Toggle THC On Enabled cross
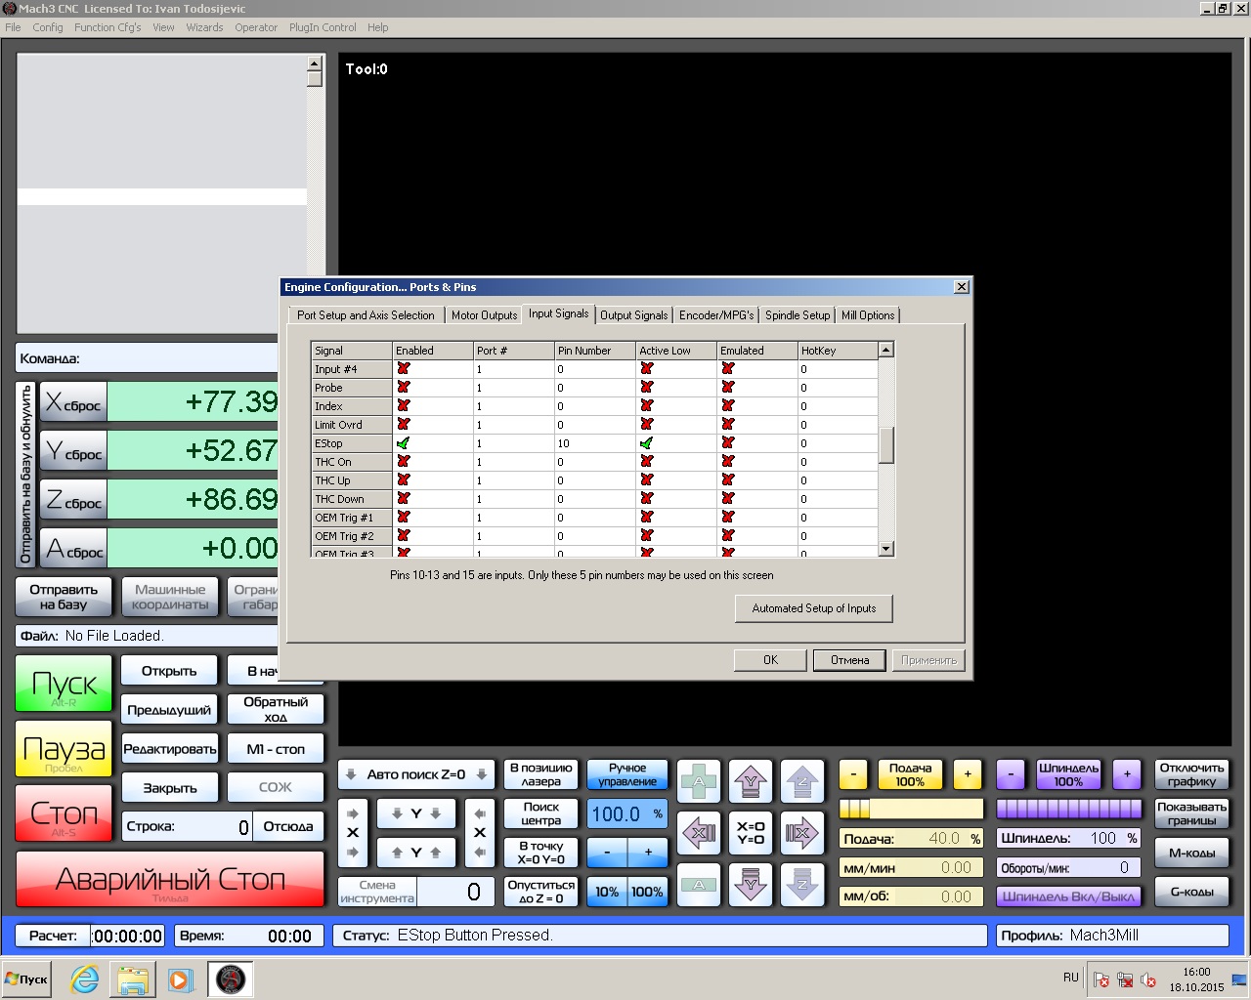 point(403,462)
